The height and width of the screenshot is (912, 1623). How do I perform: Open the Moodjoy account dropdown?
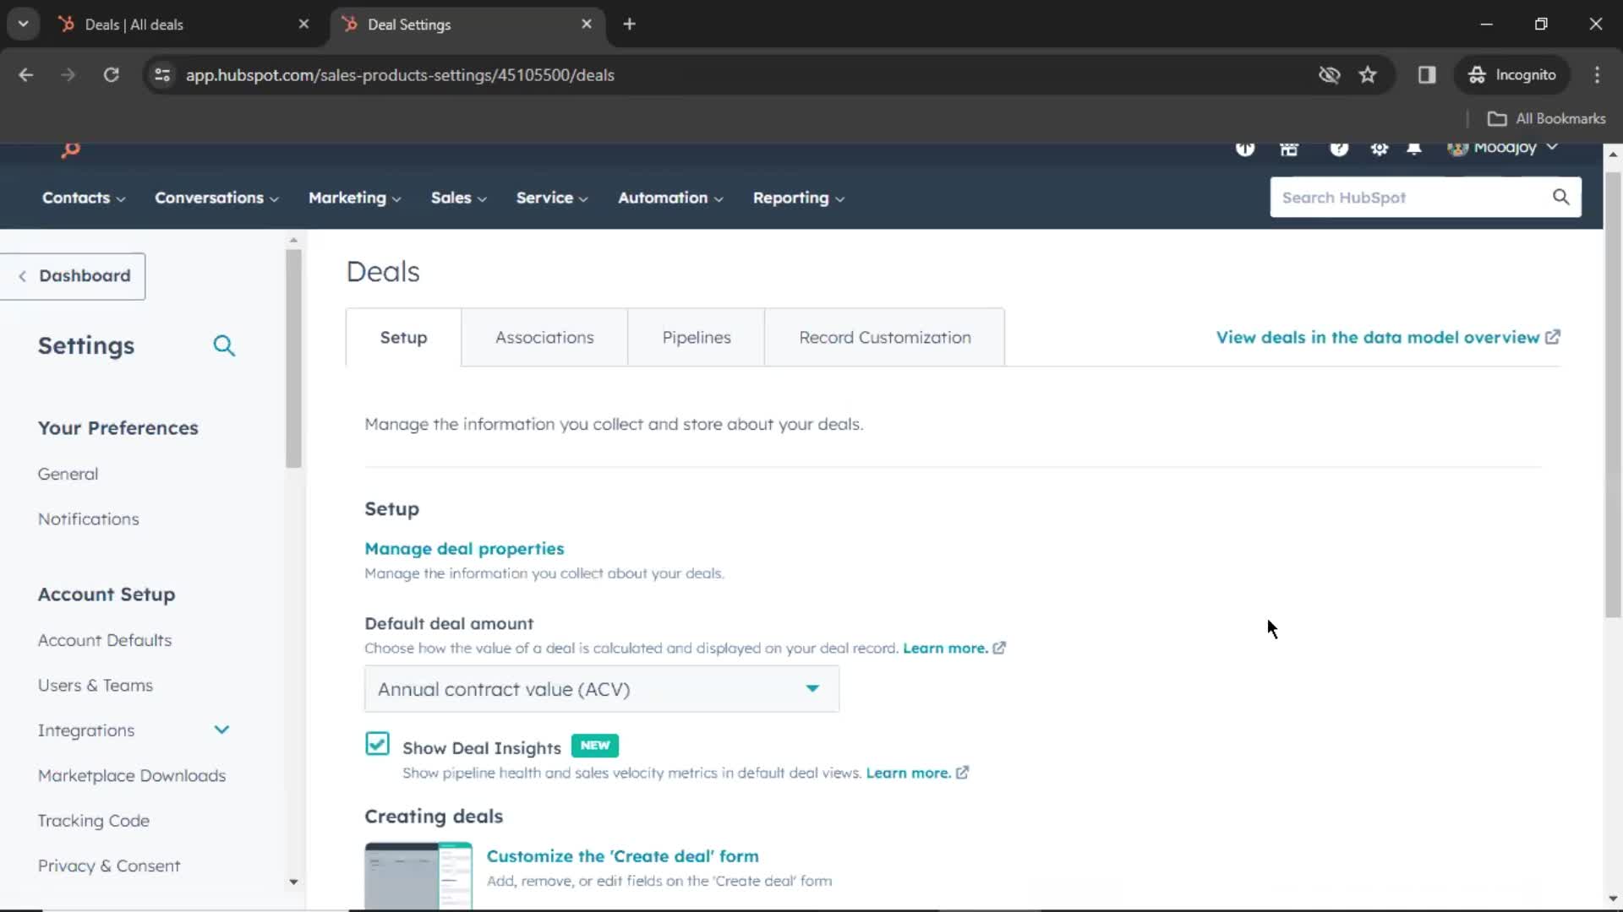[1503, 149]
